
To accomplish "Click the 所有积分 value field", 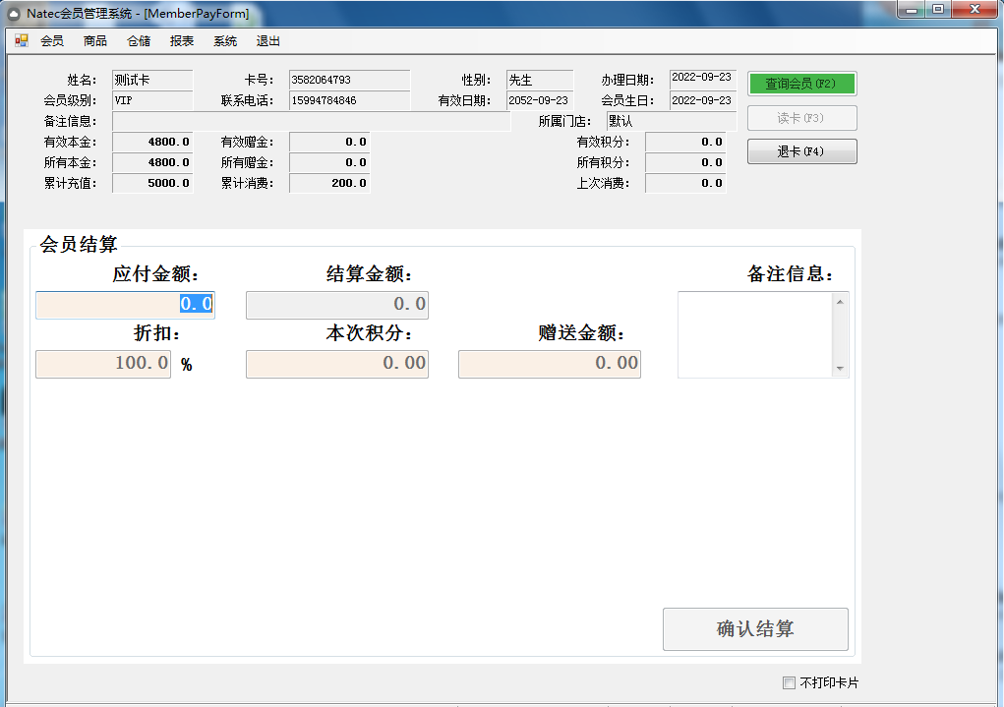I will point(685,162).
